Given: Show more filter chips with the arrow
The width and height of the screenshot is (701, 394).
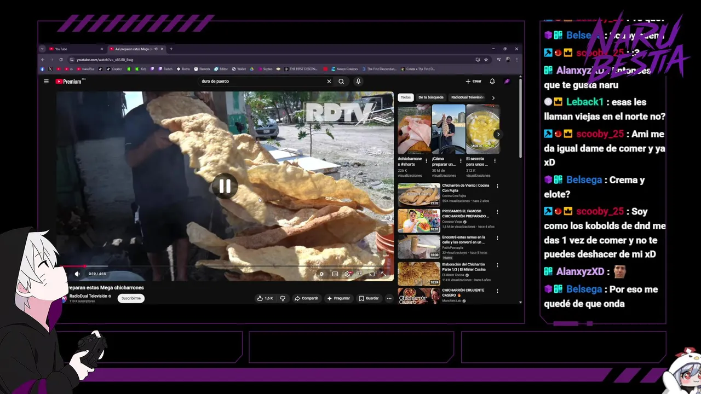Looking at the screenshot, I should click(x=493, y=98).
